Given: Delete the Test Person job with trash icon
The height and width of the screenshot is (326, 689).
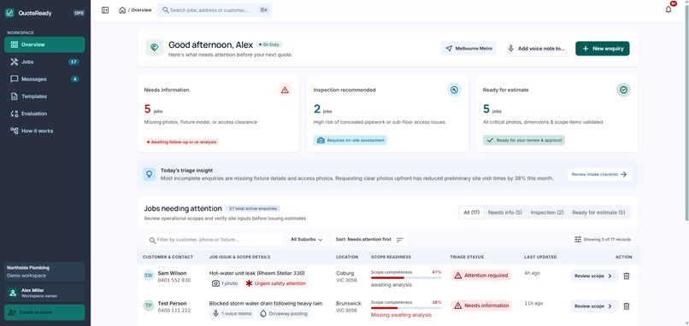Looking at the screenshot, I should [x=627, y=306].
